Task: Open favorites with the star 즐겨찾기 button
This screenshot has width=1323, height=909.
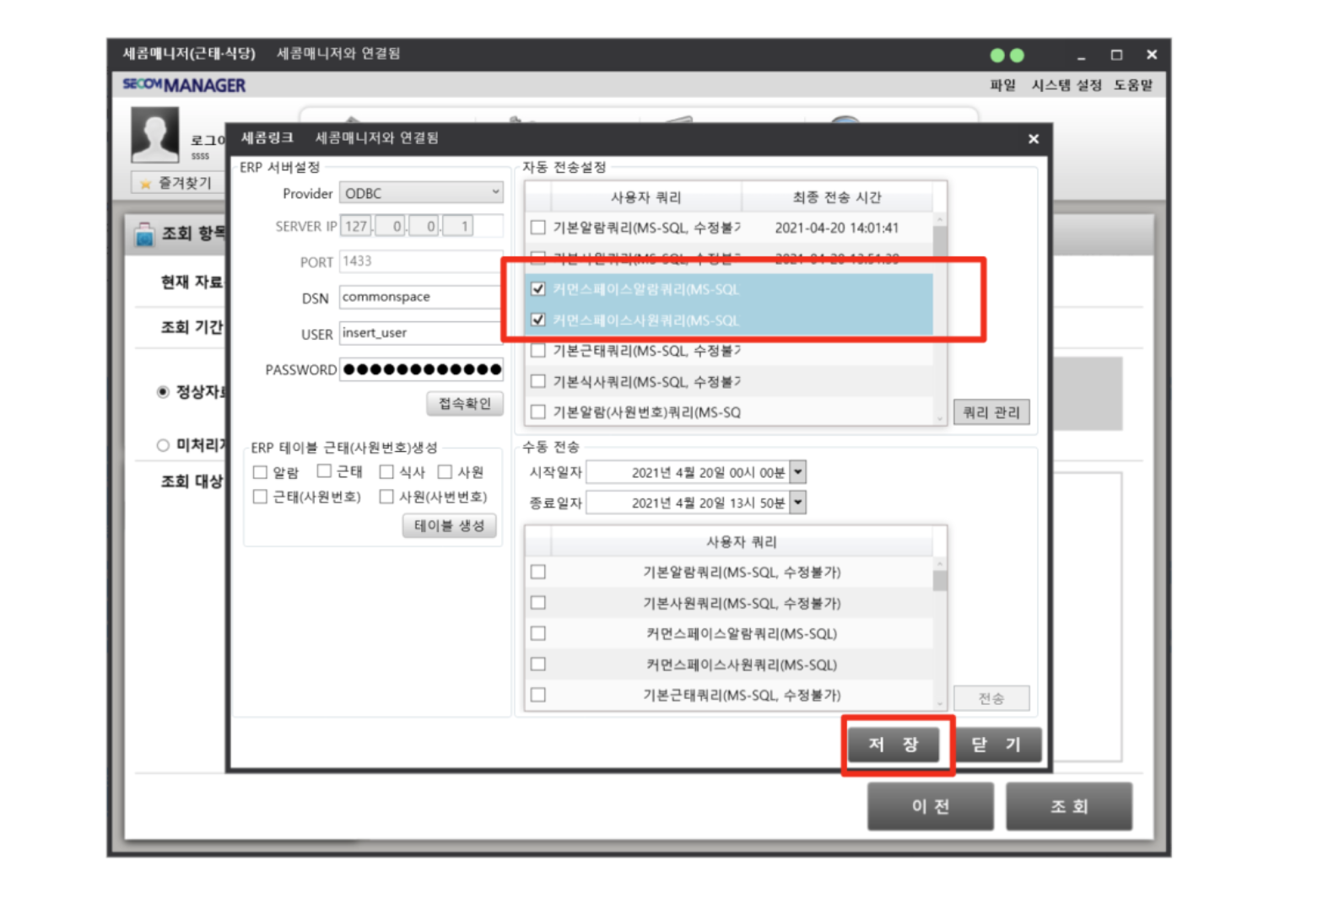Action: tap(177, 183)
